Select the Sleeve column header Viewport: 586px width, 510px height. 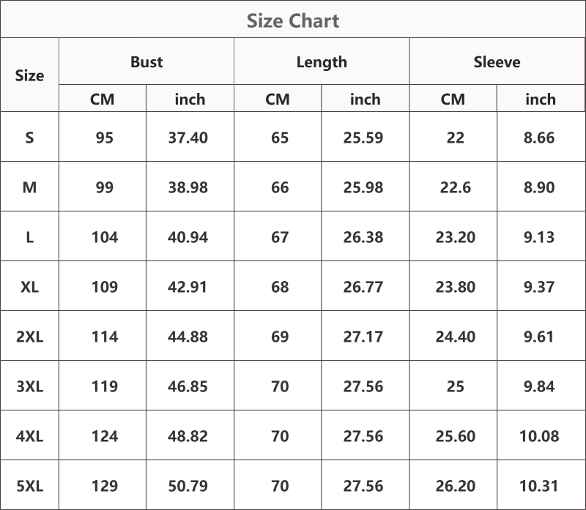tap(497, 62)
